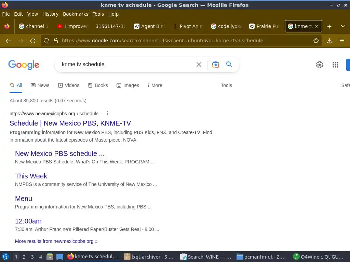
Task: Go back with the back arrow
Action: [x=8, y=41]
